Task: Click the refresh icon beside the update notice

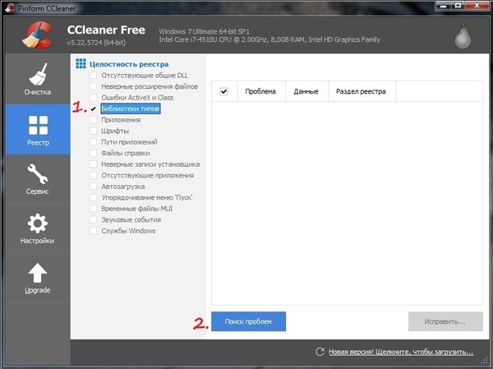Action: 320,352
